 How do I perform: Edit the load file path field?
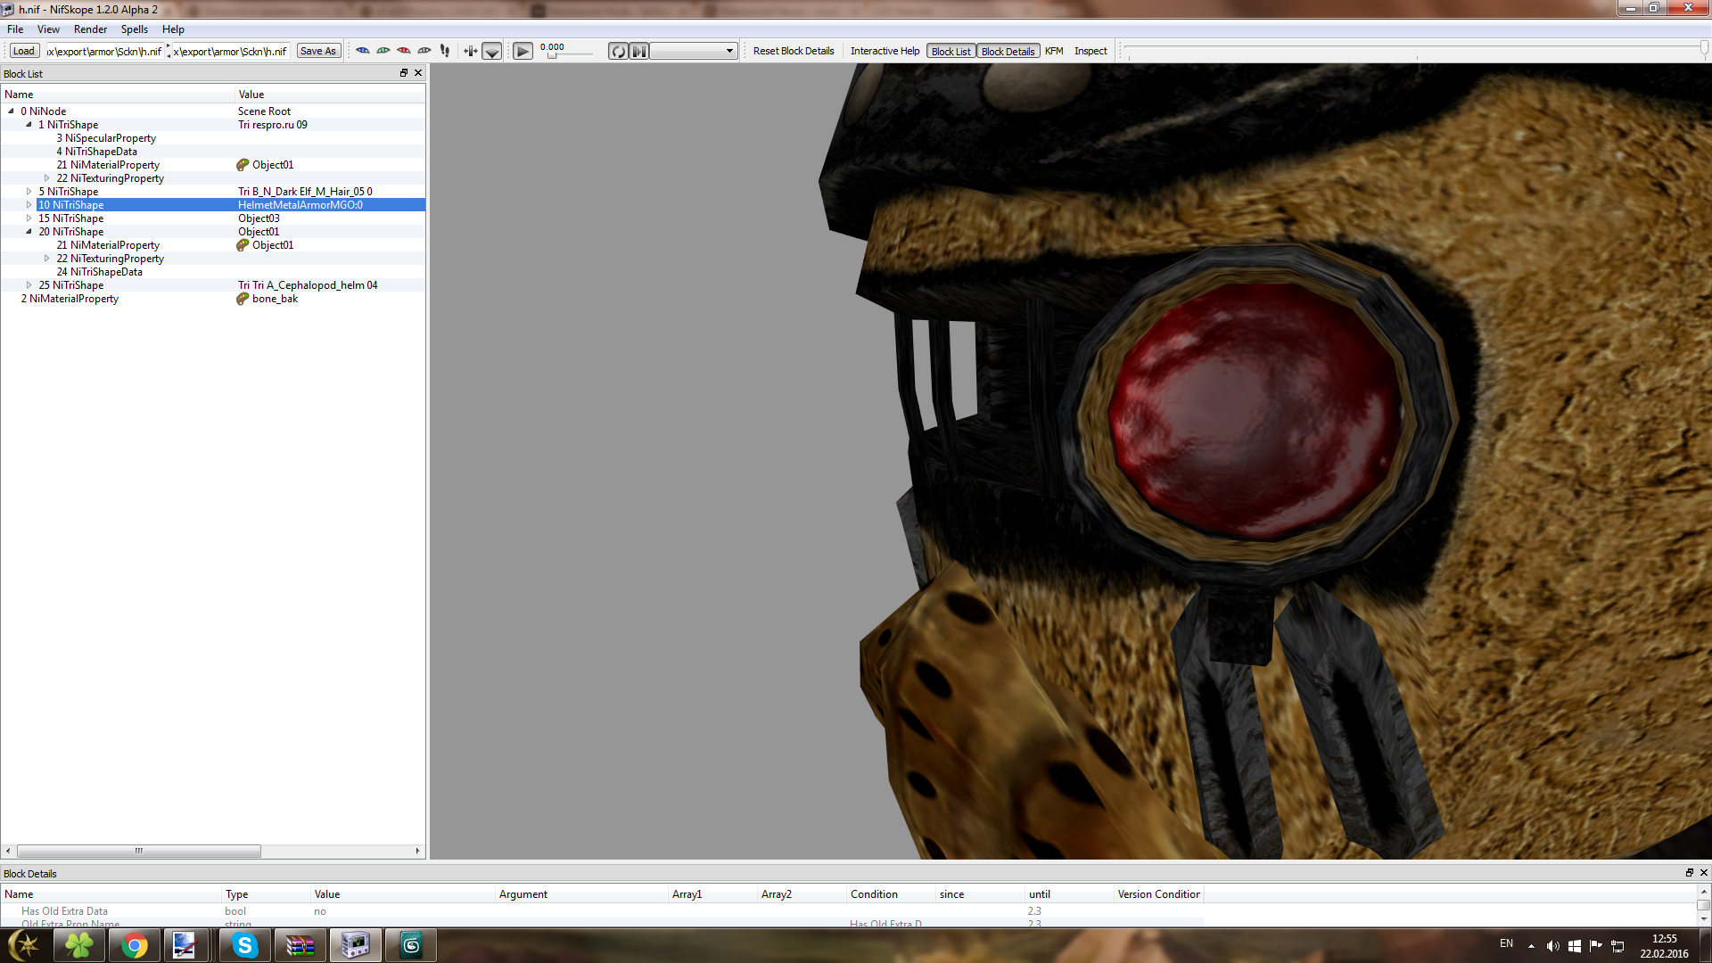tap(104, 51)
